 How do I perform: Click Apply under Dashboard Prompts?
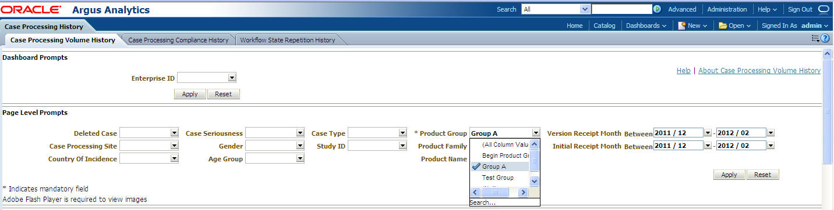pos(190,94)
